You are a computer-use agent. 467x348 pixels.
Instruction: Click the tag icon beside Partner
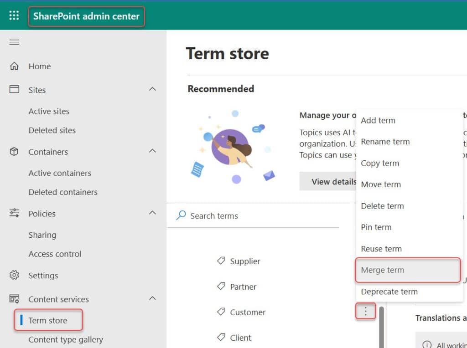pyautogui.click(x=221, y=287)
